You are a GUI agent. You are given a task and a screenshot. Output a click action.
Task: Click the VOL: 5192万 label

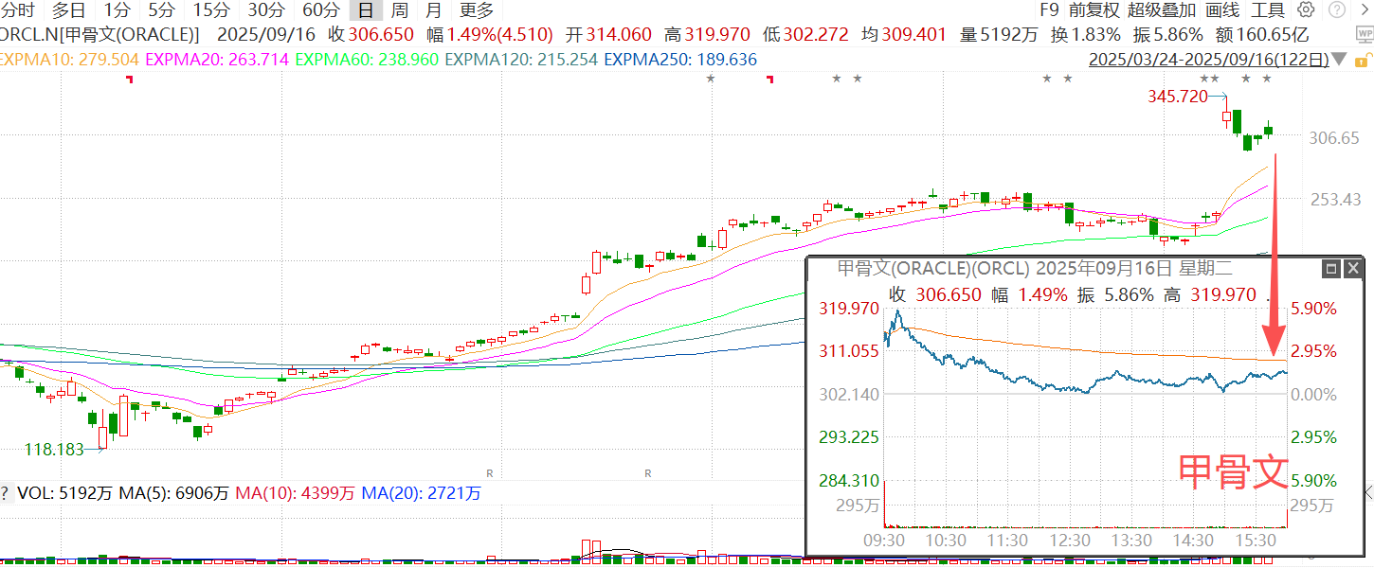[64, 493]
